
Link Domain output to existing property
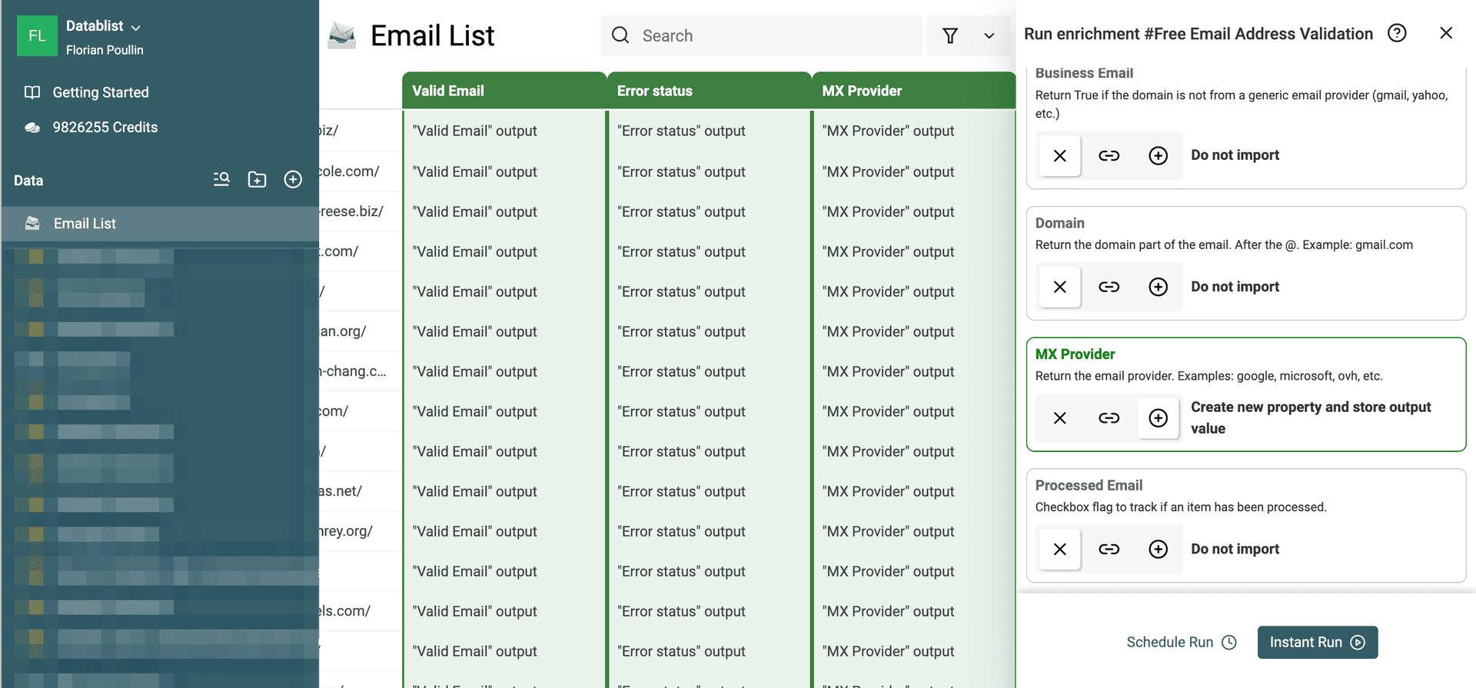pos(1109,287)
